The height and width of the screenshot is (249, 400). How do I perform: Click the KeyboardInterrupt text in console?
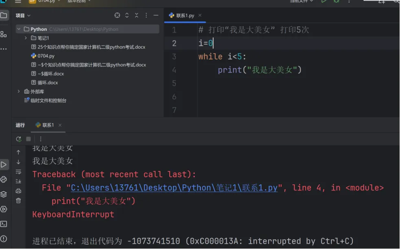point(73,214)
